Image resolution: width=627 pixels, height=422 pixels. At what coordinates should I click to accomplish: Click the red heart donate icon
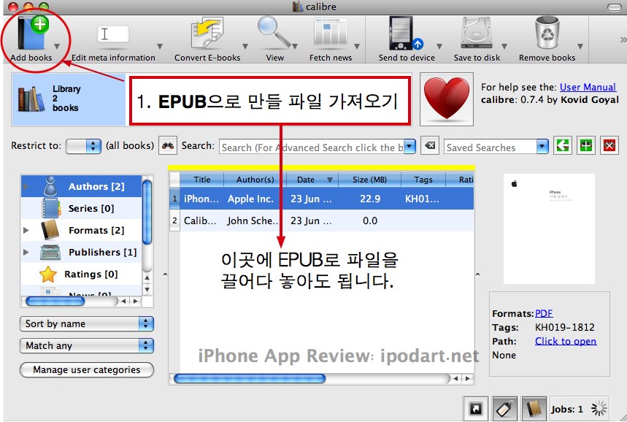(447, 99)
